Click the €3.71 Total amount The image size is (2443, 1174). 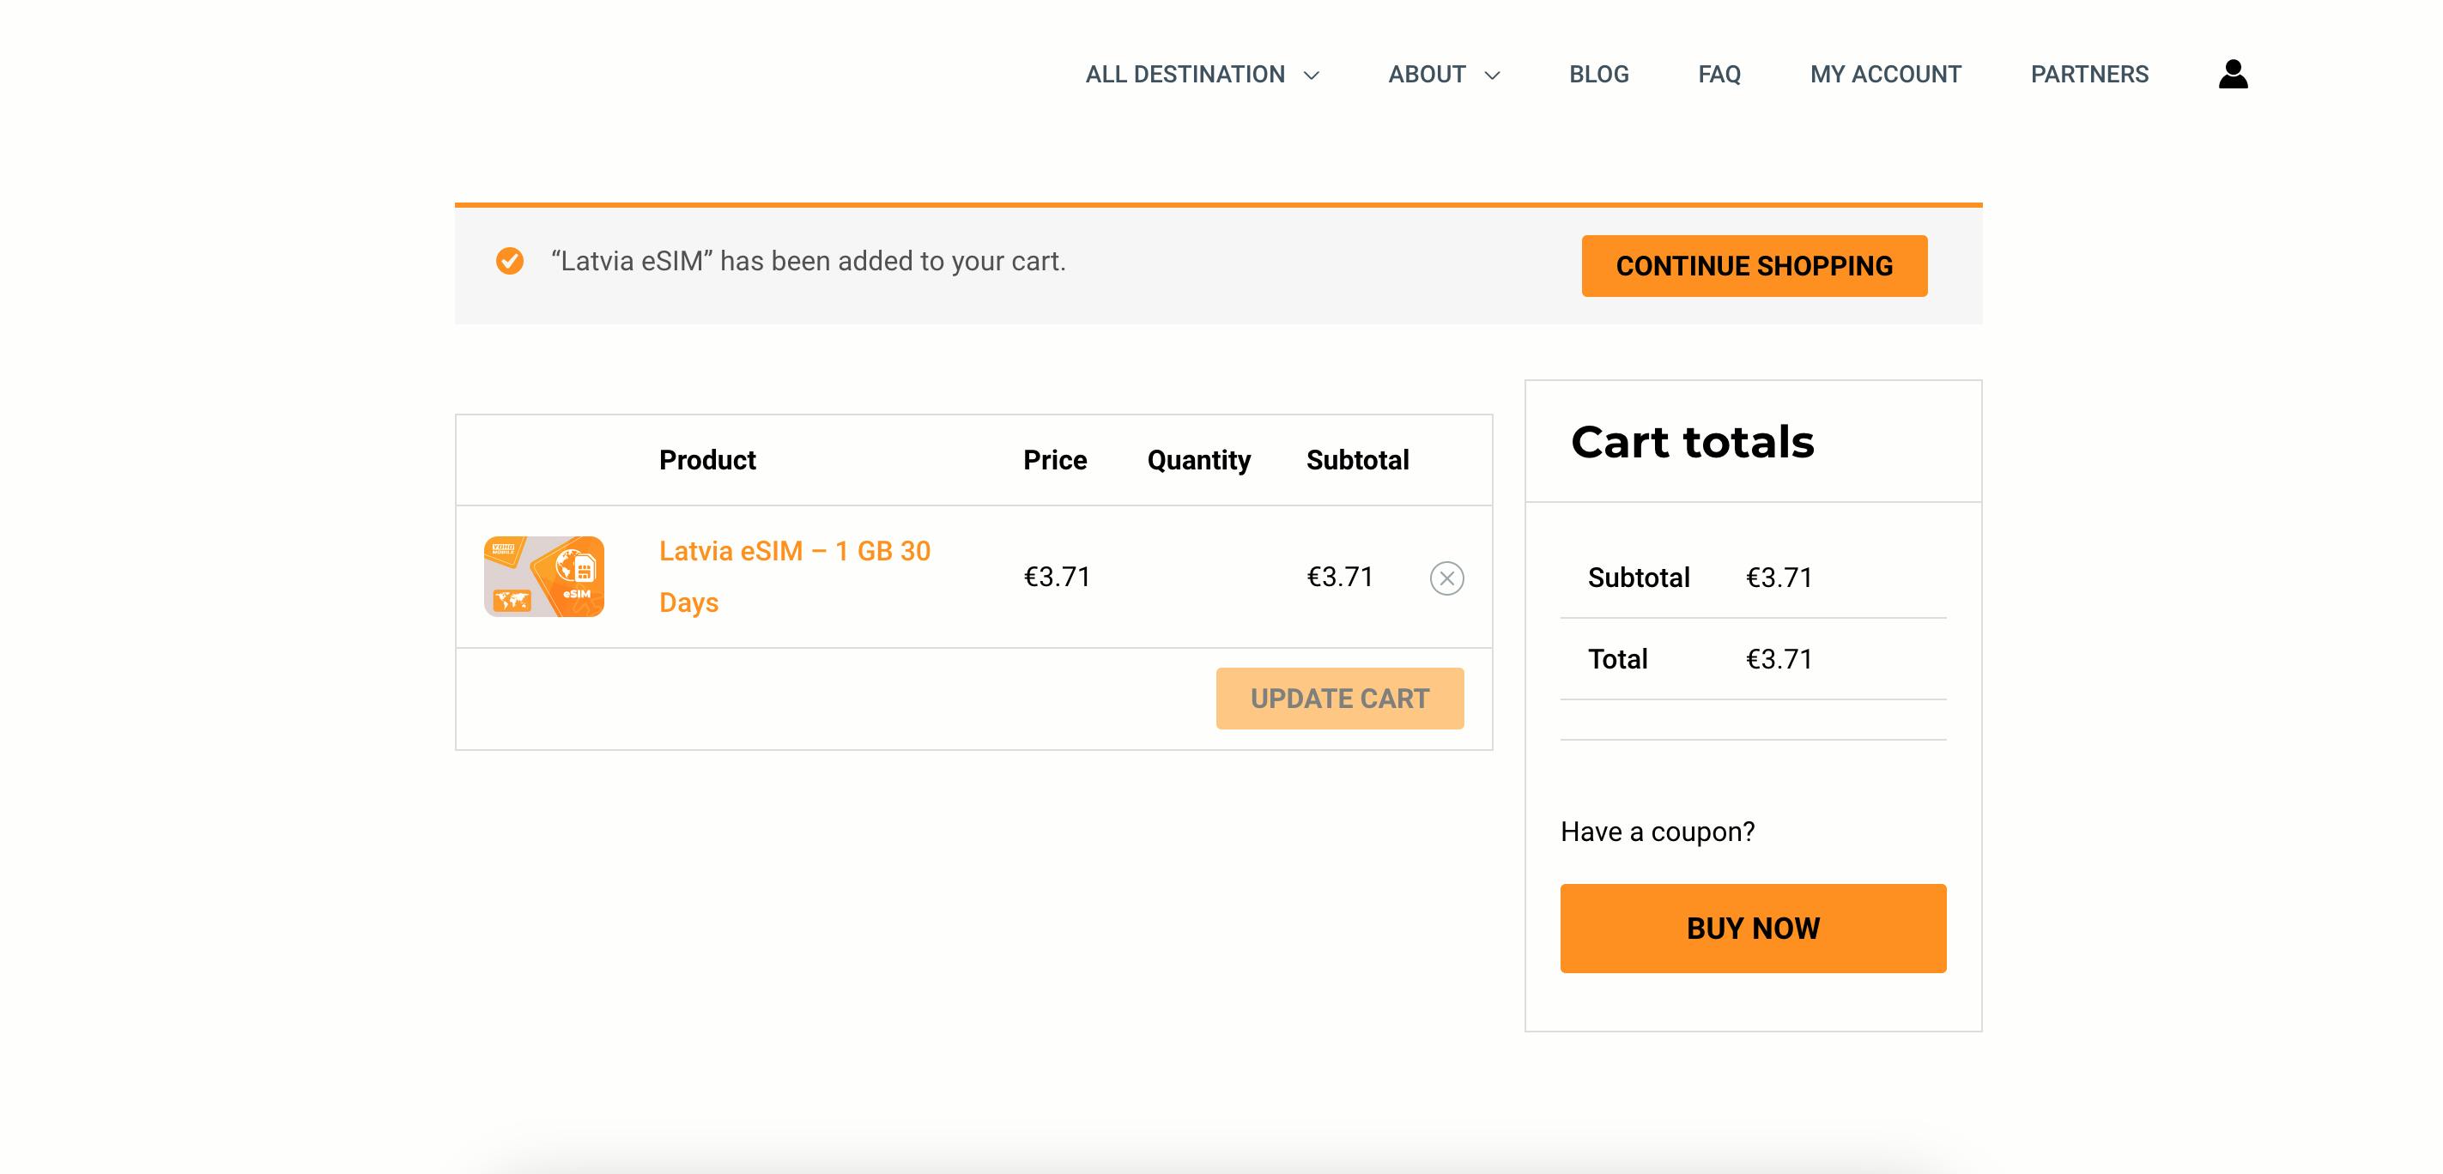(x=1779, y=658)
